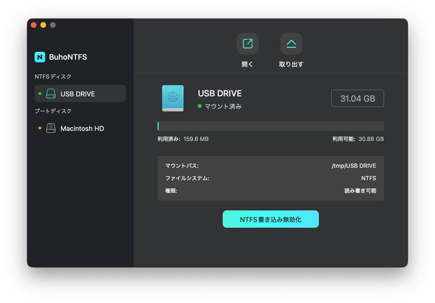The width and height of the screenshot is (435, 303).
Task: Click the green status dot beside USB DRIVE
Action: point(39,93)
